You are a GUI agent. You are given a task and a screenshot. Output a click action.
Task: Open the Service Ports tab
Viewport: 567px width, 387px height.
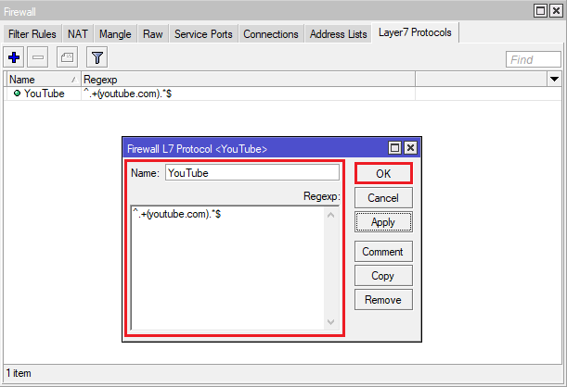[203, 34]
